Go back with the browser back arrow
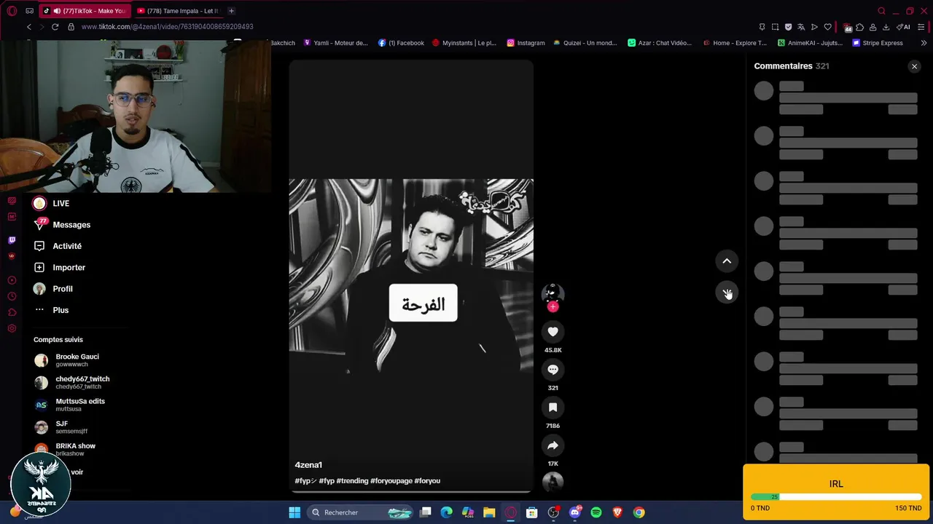Viewport: 933px width, 524px height. 29,27
